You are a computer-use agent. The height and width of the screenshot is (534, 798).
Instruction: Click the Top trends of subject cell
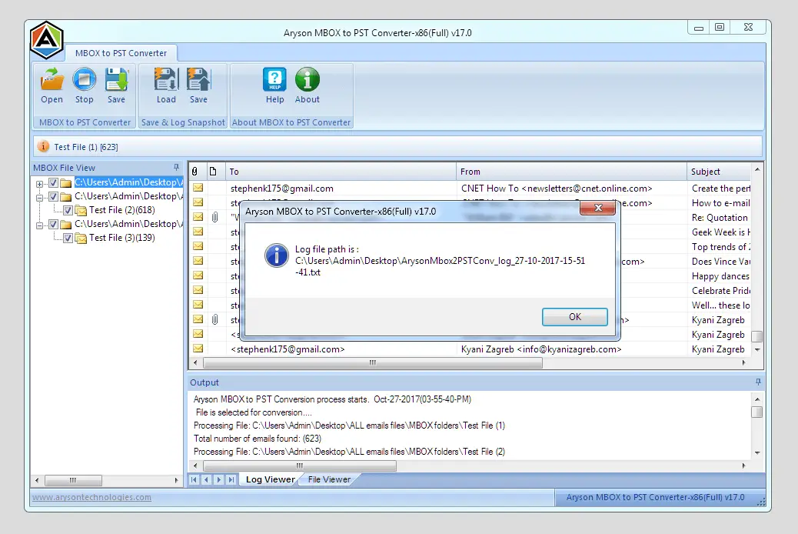tap(720, 247)
